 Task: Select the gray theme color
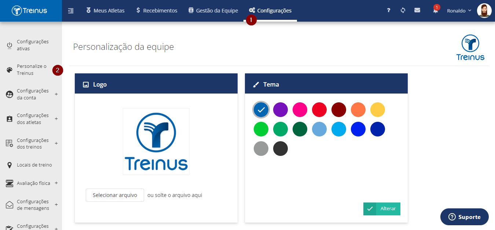[x=261, y=149]
